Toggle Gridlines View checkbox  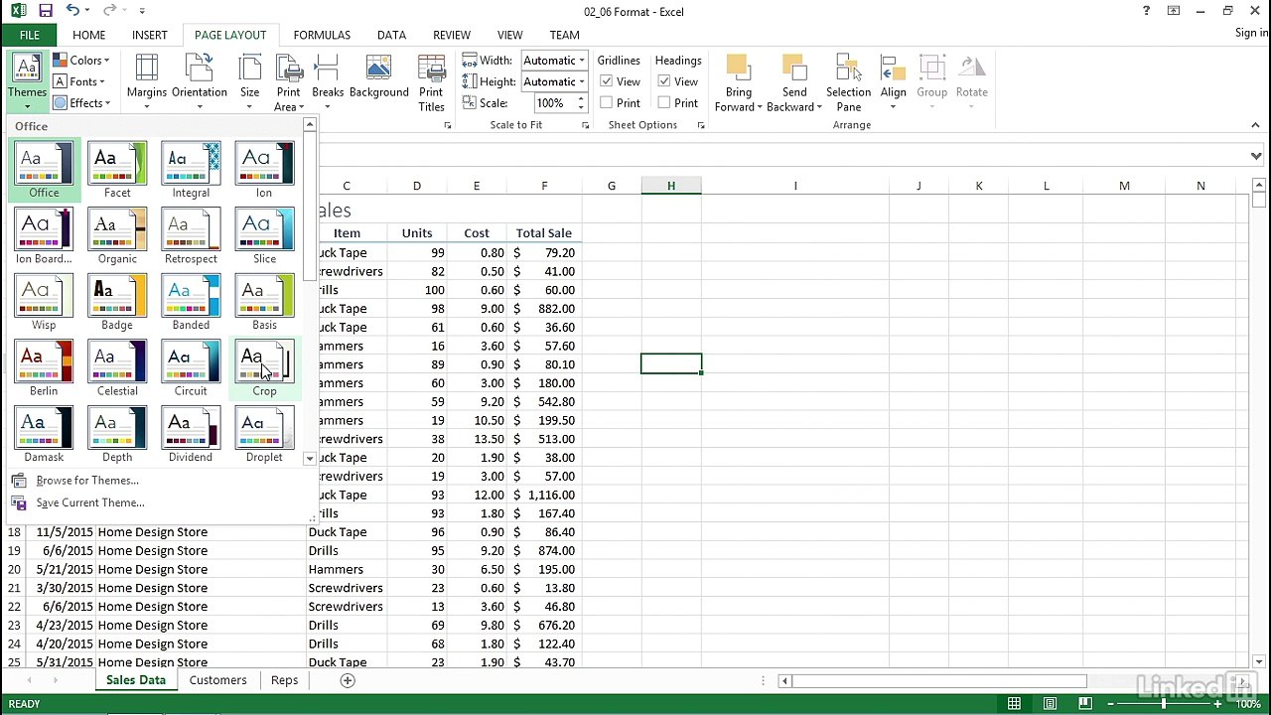click(x=607, y=81)
